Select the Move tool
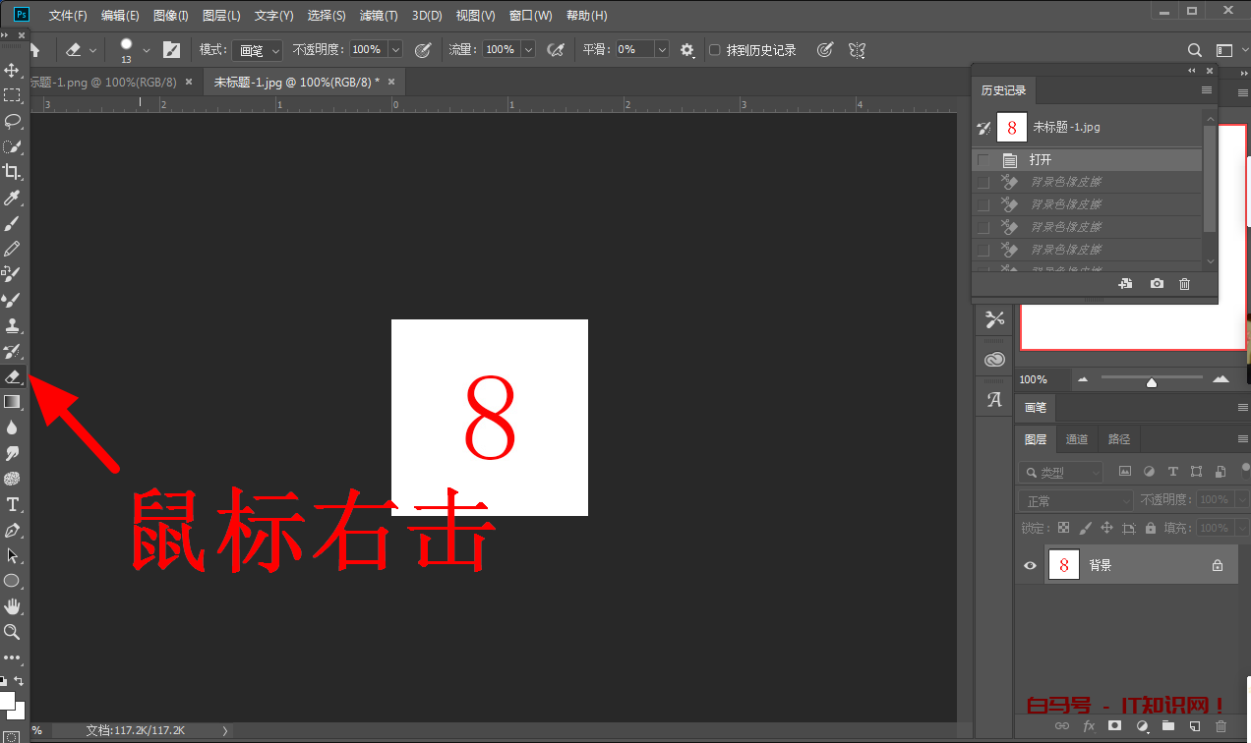The height and width of the screenshot is (743, 1251). tap(13, 70)
